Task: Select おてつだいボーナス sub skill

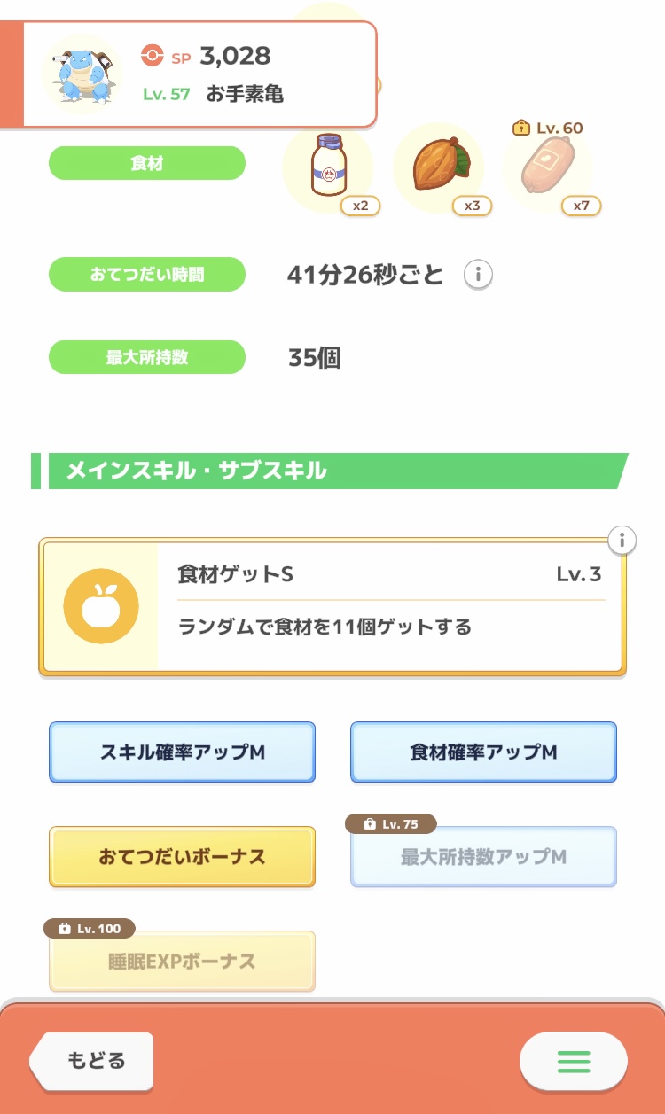Action: click(x=182, y=857)
